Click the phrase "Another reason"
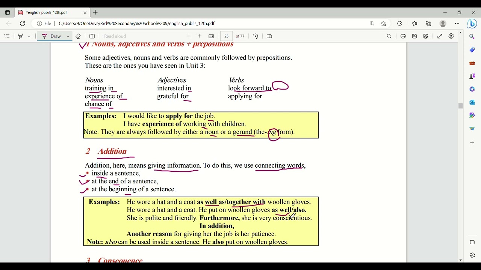Image resolution: width=481 pixels, height=270 pixels. point(149,234)
